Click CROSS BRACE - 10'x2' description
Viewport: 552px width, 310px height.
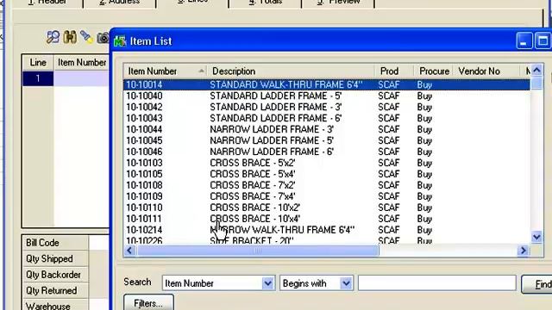click(x=255, y=208)
